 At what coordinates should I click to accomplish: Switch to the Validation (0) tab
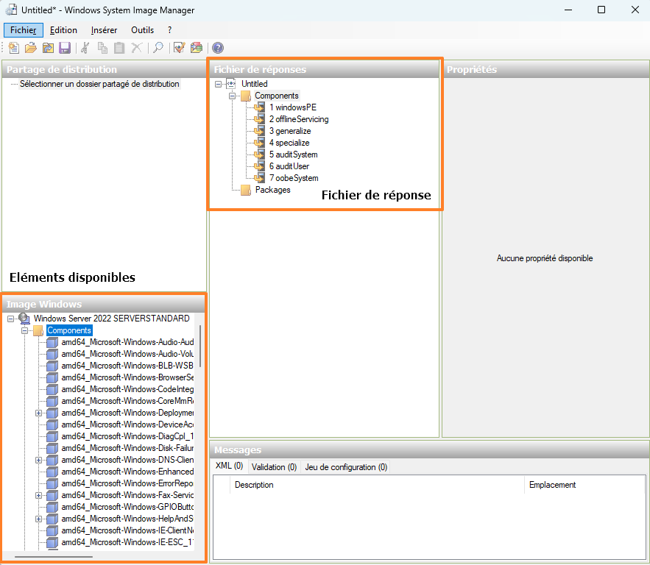[x=274, y=466]
